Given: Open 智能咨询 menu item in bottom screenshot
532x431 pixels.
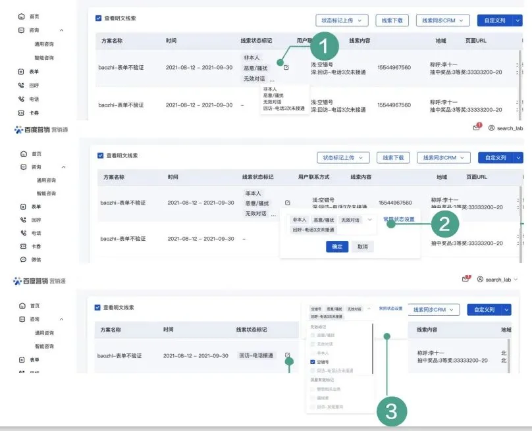Looking at the screenshot, I should click(x=45, y=346).
